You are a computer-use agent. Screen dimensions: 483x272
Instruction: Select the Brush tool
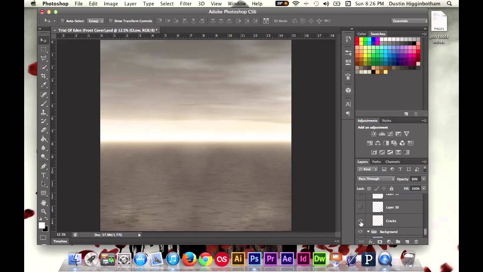[x=44, y=104]
